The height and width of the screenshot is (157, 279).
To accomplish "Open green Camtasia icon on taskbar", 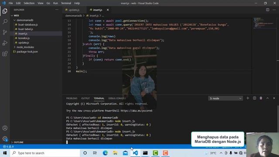I will 155,153.
